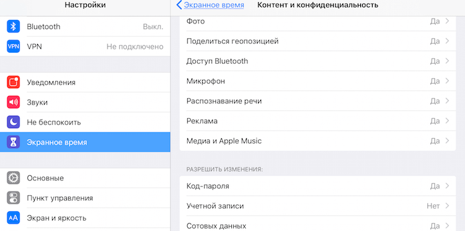Open the Реклама row
Image resolution: width=465 pixels, height=231 pixels.
(x=317, y=121)
